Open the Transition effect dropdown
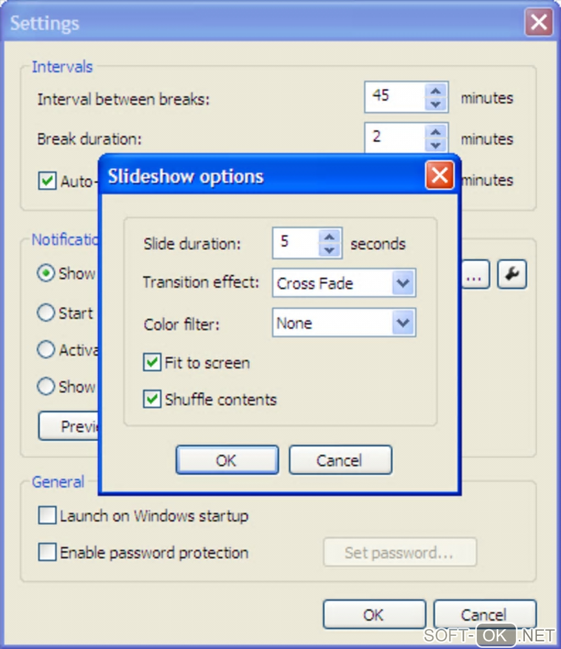The image size is (561, 649). [x=403, y=283]
